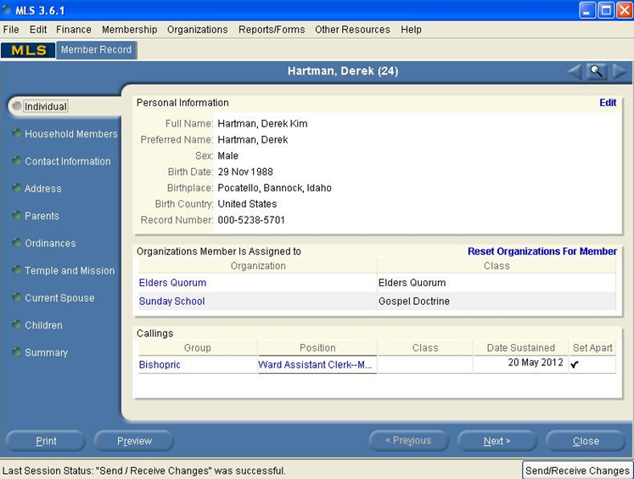Click the magnifying glass search icon
Image resolution: width=634 pixels, height=479 pixels.
point(597,71)
